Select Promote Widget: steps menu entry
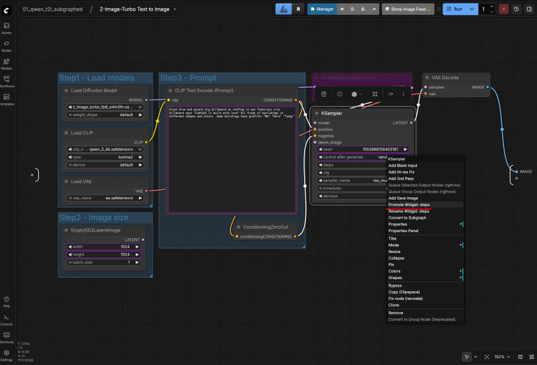 pos(425,205)
